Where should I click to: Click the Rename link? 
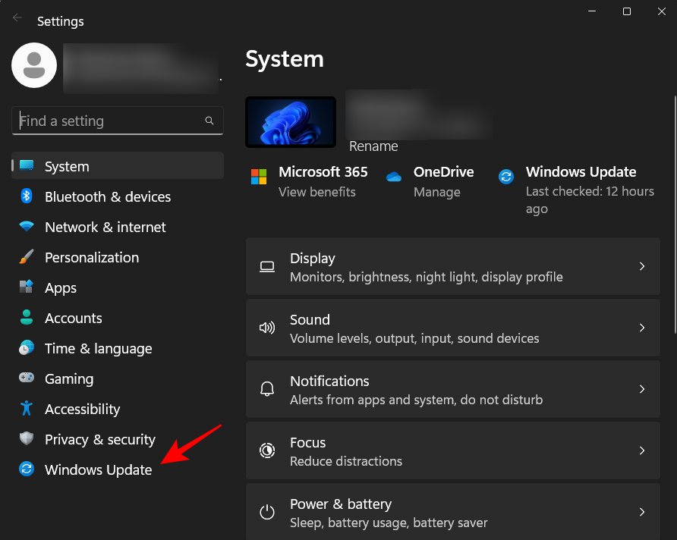coord(373,146)
